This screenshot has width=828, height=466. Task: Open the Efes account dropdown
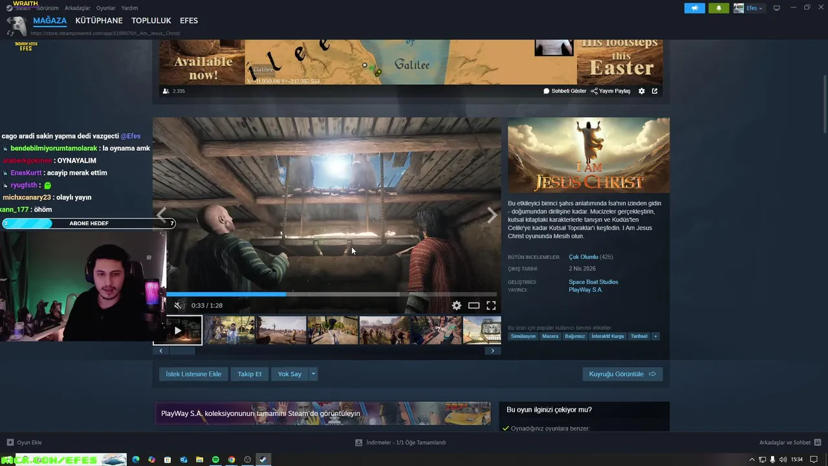749,8
